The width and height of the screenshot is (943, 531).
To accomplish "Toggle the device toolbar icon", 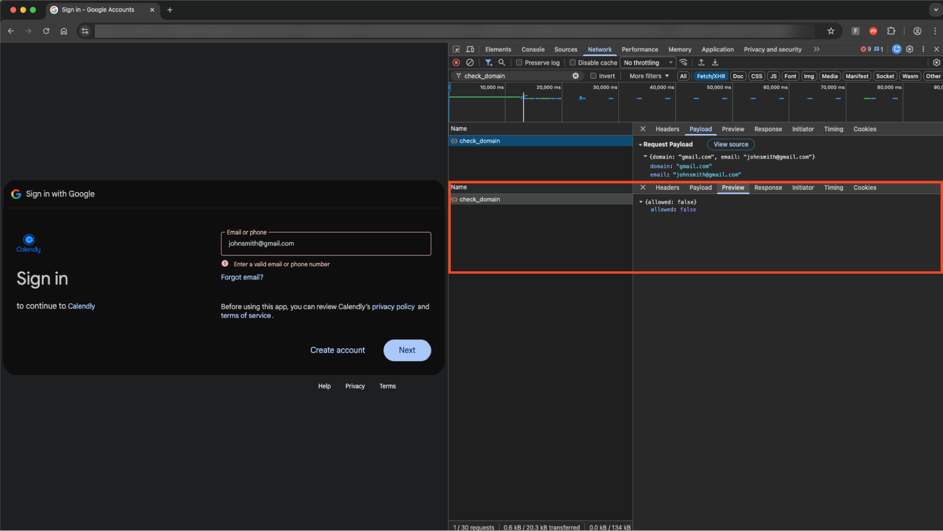I will [x=470, y=49].
